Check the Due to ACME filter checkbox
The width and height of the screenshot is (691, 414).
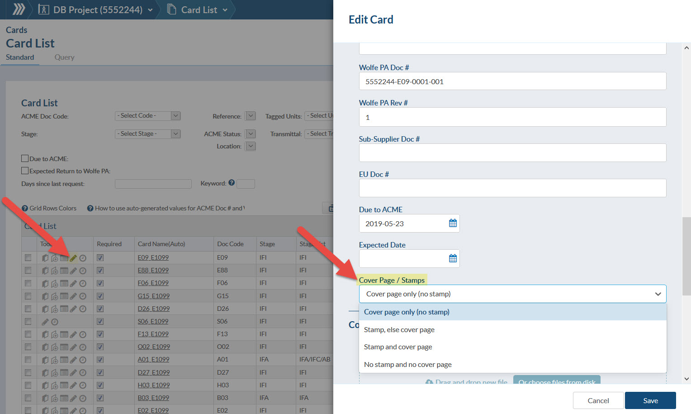click(x=25, y=158)
